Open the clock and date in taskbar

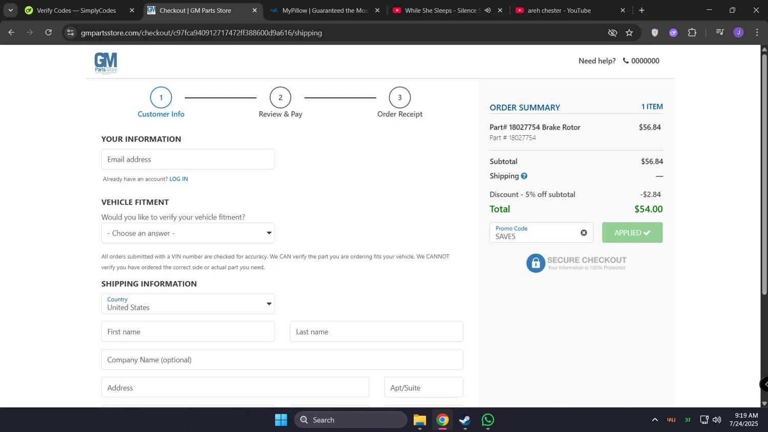(x=743, y=420)
